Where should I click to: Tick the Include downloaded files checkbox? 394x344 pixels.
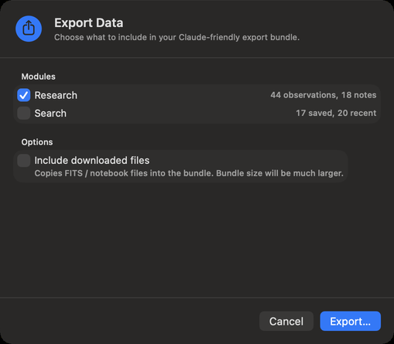[x=24, y=161]
